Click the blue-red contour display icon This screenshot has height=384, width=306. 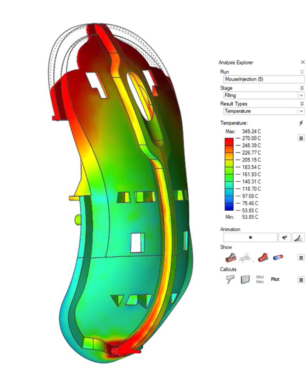tap(278, 257)
